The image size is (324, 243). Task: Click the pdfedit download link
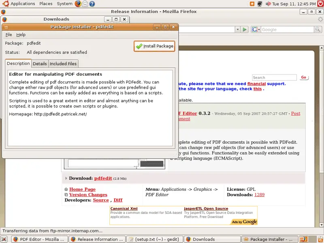click(x=103, y=178)
